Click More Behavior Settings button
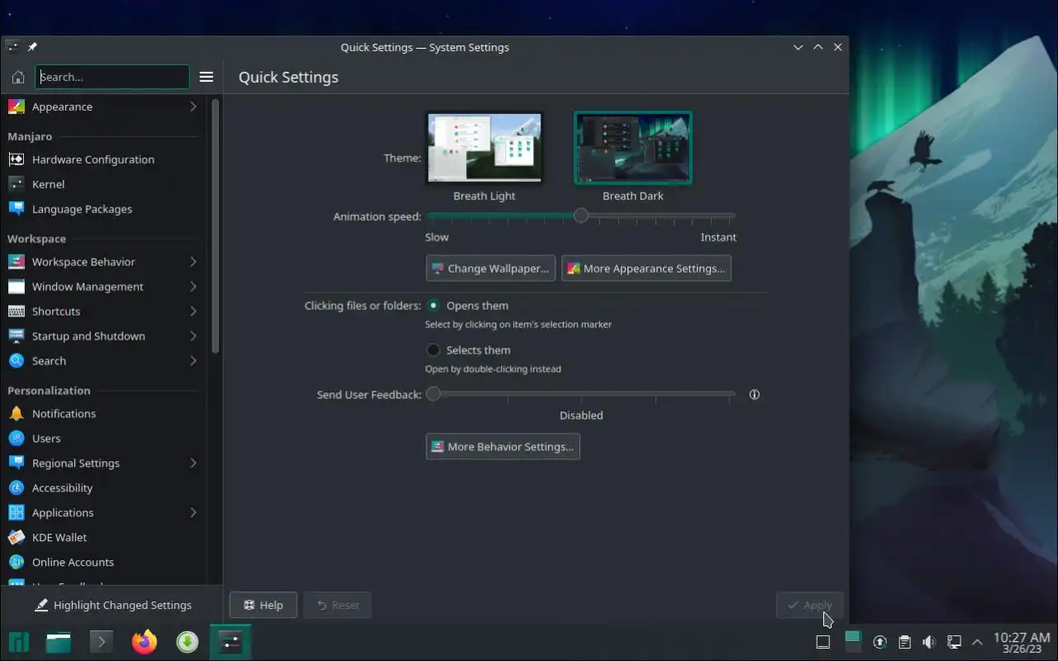Screen dimensions: 1058x661 pos(503,447)
